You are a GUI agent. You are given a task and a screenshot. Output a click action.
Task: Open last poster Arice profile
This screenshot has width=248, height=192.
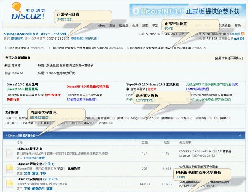tap(186, 156)
